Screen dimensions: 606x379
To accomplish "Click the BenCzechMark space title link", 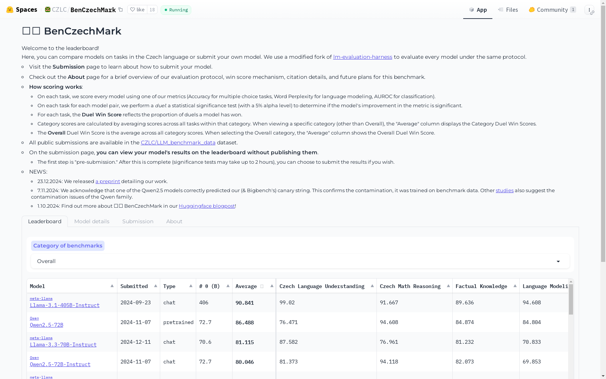I will [93, 10].
